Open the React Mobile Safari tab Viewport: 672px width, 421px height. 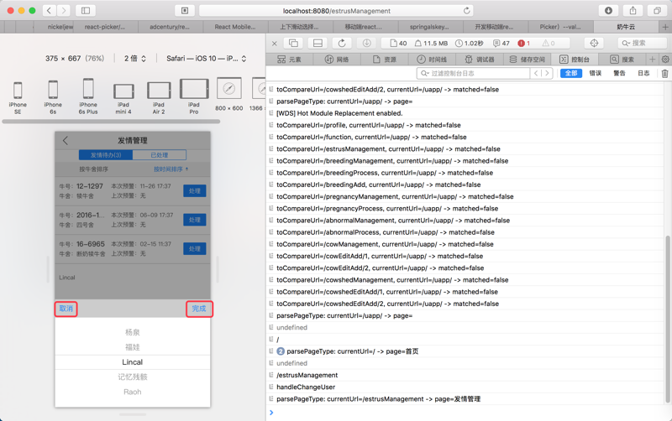[x=235, y=27]
